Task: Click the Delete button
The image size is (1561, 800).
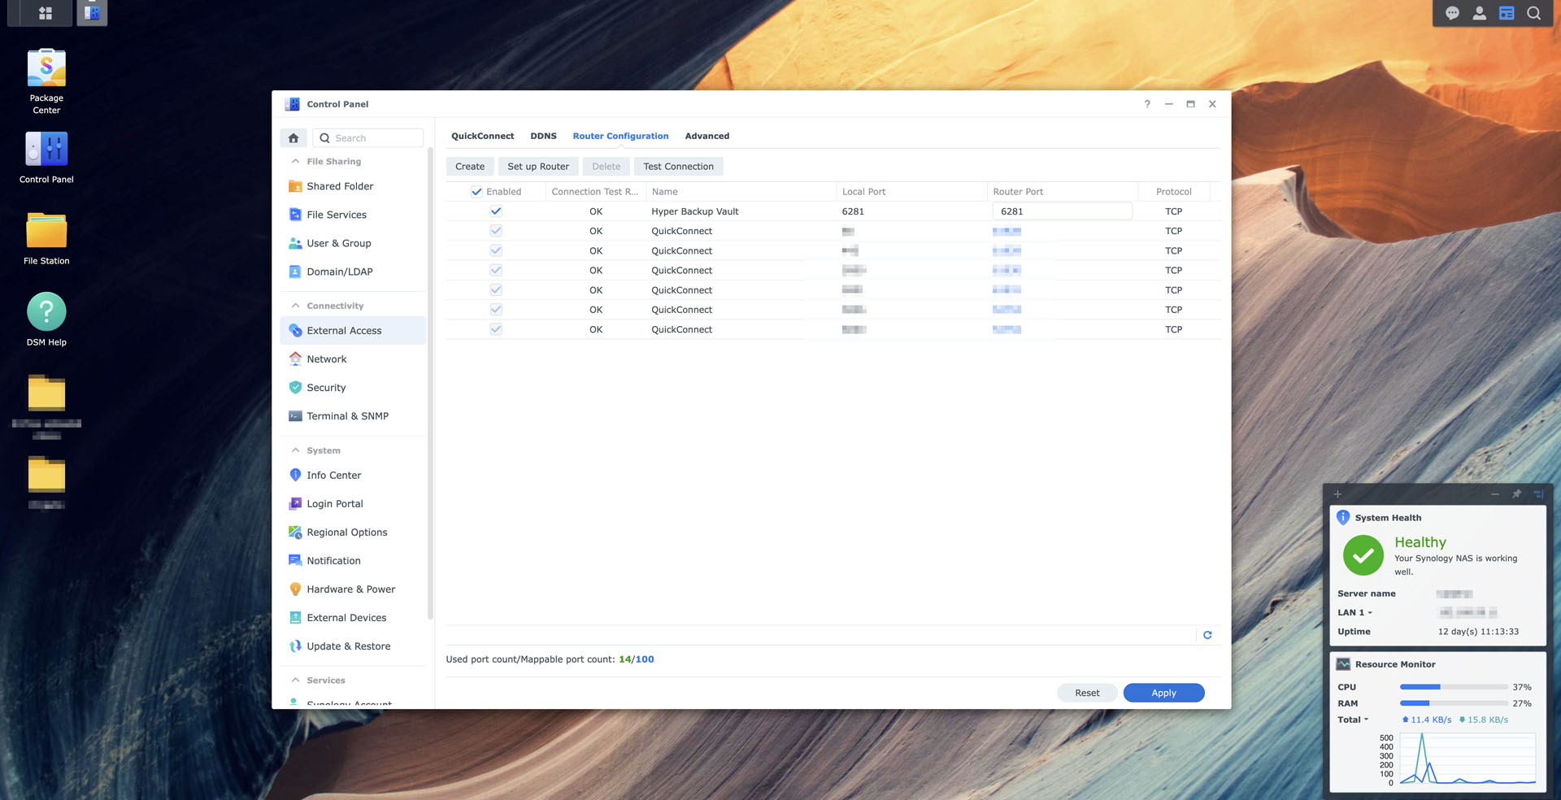Action: coord(607,167)
